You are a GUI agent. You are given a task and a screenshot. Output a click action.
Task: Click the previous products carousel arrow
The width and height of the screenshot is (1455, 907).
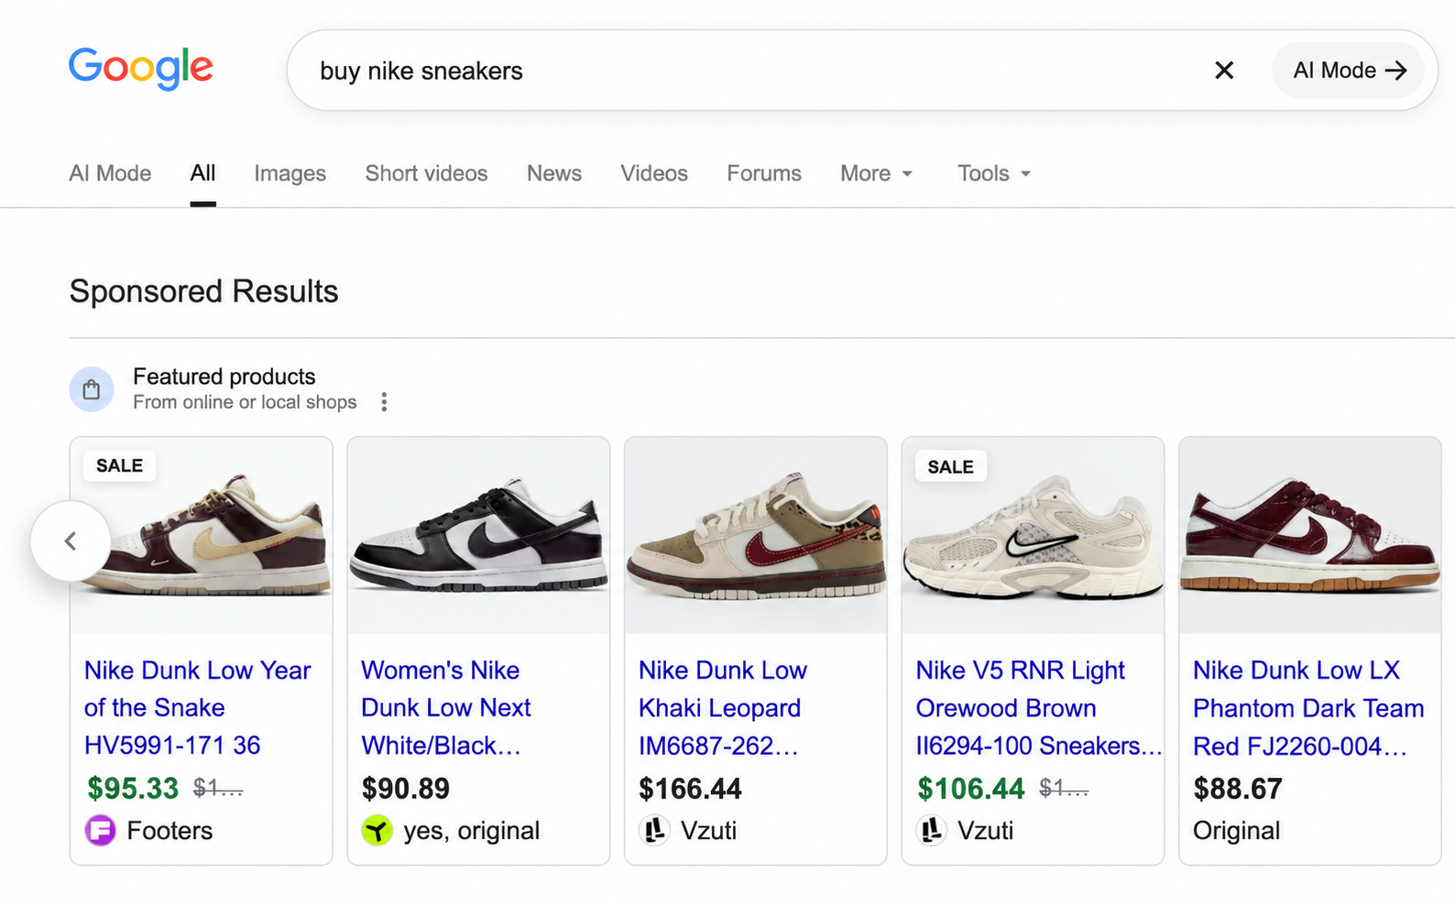[71, 541]
